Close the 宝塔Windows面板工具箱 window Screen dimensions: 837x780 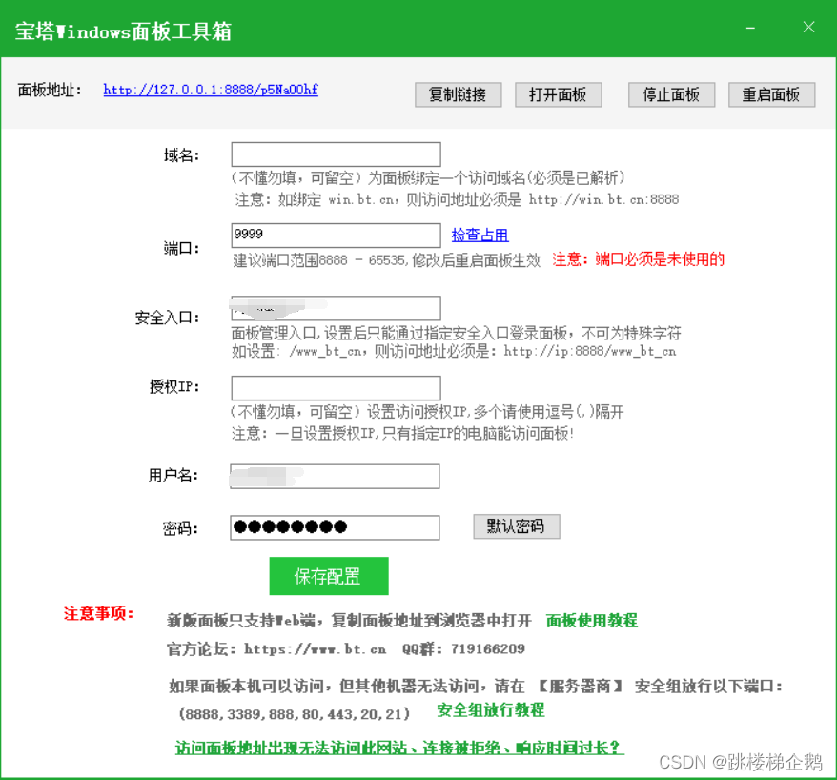pos(808,28)
